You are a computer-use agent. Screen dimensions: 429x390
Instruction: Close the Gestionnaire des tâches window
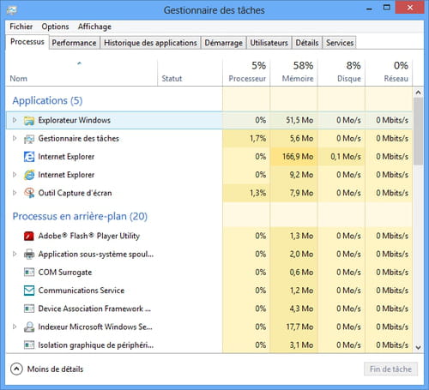click(410, 8)
